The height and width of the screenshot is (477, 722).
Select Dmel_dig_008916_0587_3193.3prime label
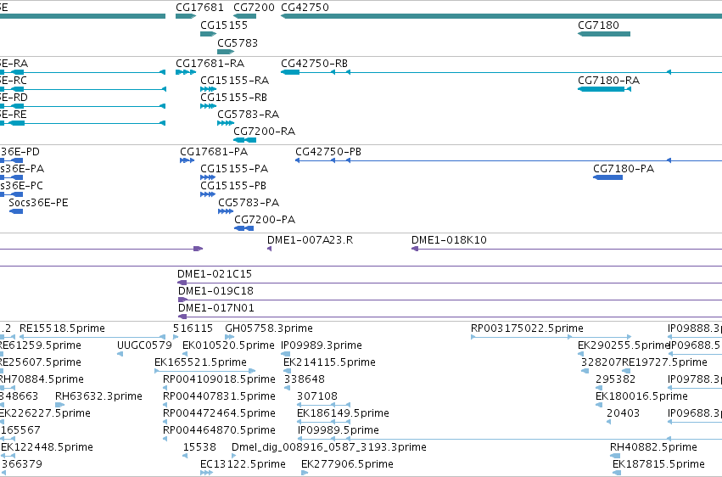(329, 447)
